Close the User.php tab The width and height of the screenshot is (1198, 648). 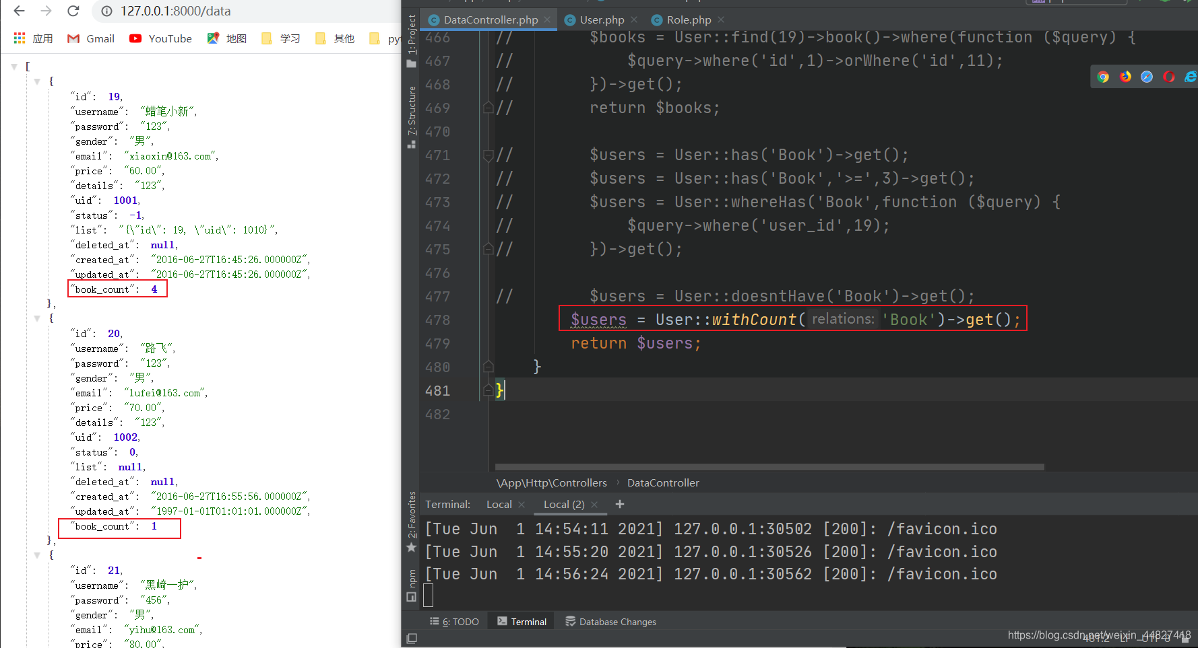tap(634, 20)
